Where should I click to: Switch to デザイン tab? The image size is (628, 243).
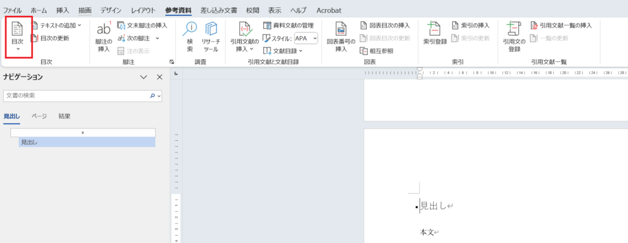[x=111, y=10]
